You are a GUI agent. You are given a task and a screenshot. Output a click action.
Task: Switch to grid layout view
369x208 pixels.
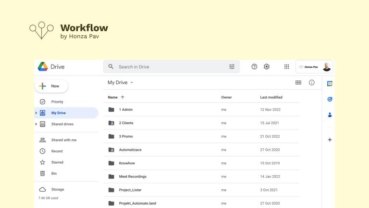click(x=298, y=82)
